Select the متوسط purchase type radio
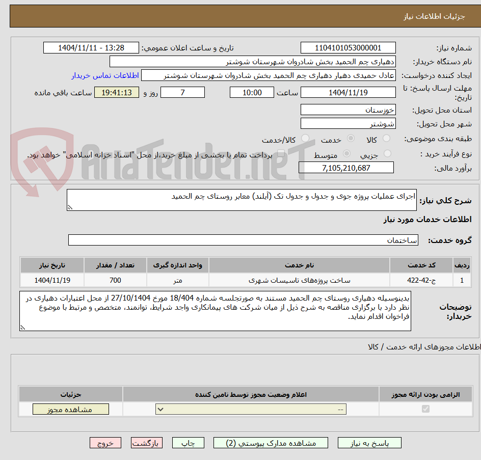Screen dimensions: 481x460 point(346,154)
